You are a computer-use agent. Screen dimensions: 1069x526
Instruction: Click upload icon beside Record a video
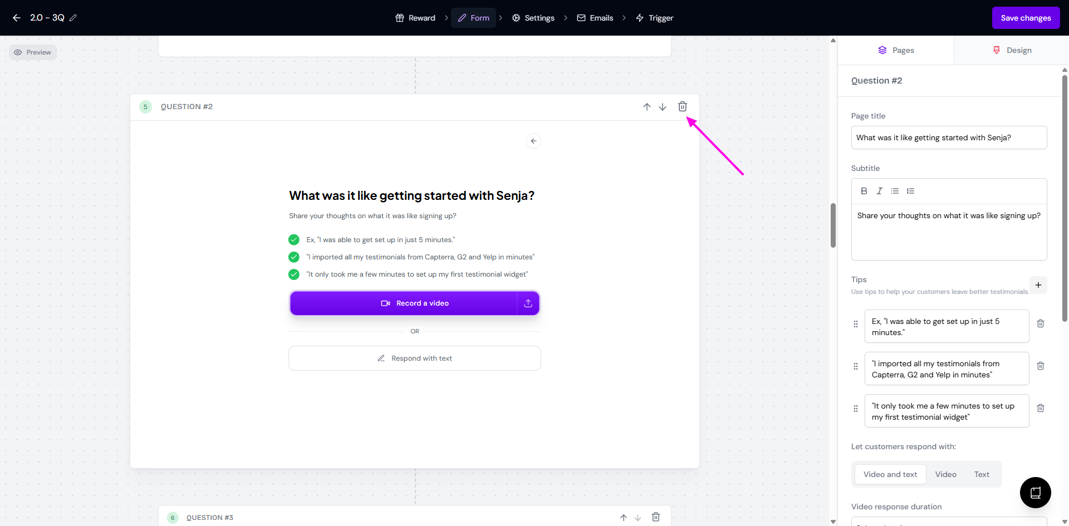[x=528, y=303]
